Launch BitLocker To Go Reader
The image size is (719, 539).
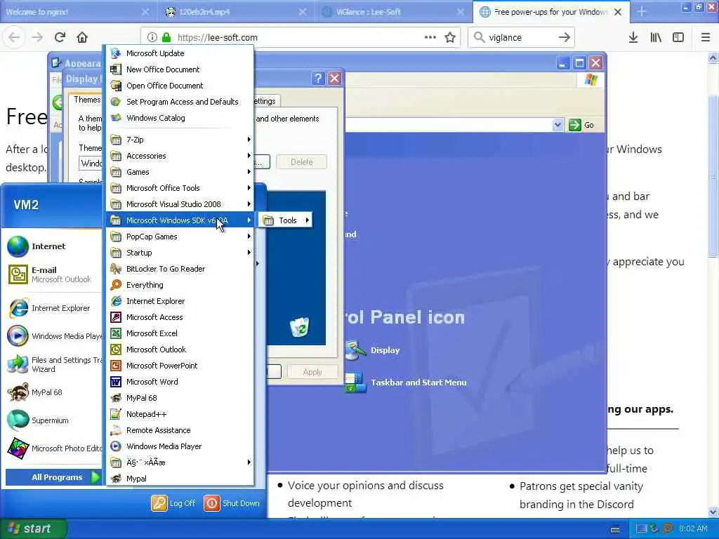coord(180,269)
